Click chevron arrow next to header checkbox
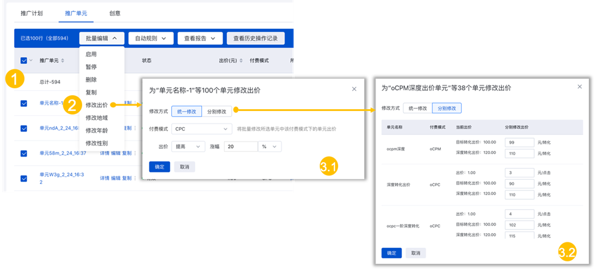The image size is (595, 270). click(31, 61)
